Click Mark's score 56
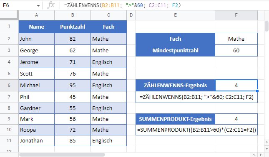Screen dimensions: 269x157 tap(73, 119)
